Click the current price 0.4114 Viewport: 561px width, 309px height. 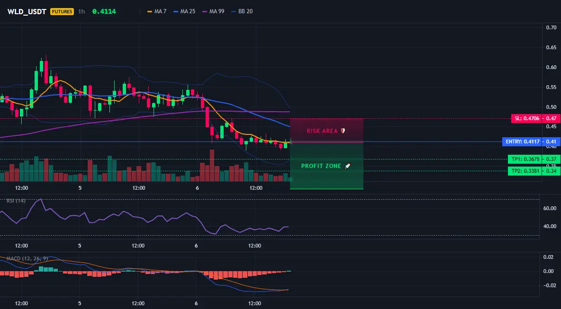(x=104, y=11)
